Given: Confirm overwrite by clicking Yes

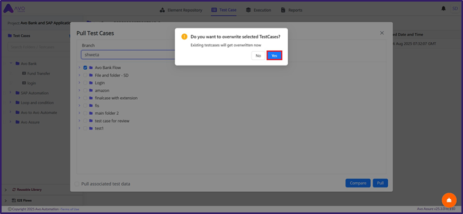Looking at the screenshot, I should coord(274,55).
